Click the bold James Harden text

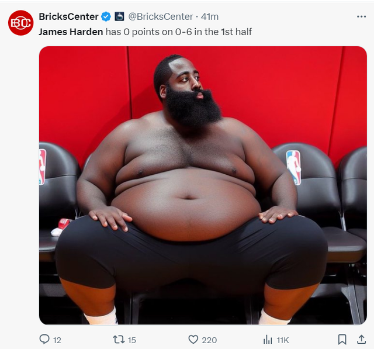click(71, 32)
